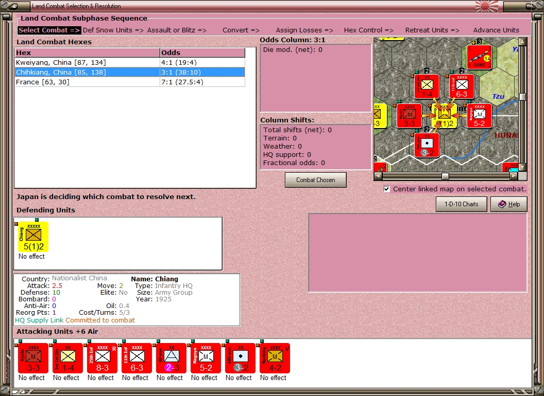The image size is (544, 396).
Task: Click the 3-2 artillery counter on the map
Action: point(427,145)
